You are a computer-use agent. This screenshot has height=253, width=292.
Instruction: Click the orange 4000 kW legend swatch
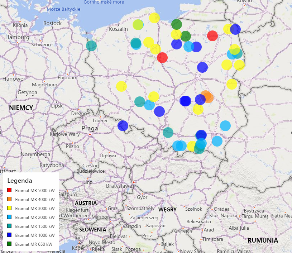pos(10,199)
